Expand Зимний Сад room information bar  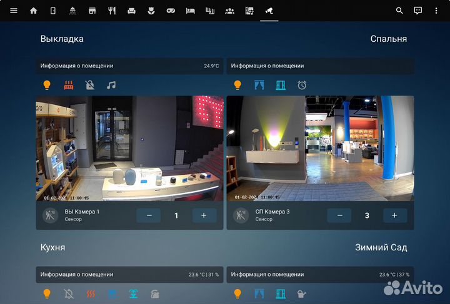tap(320, 274)
